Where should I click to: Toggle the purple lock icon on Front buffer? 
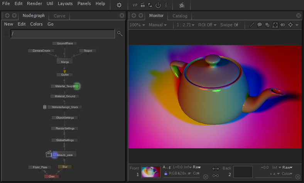click(166, 173)
